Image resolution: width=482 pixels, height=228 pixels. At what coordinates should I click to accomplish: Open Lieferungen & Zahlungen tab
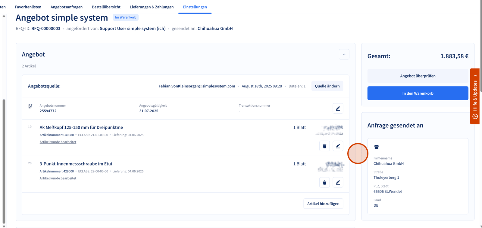(152, 7)
